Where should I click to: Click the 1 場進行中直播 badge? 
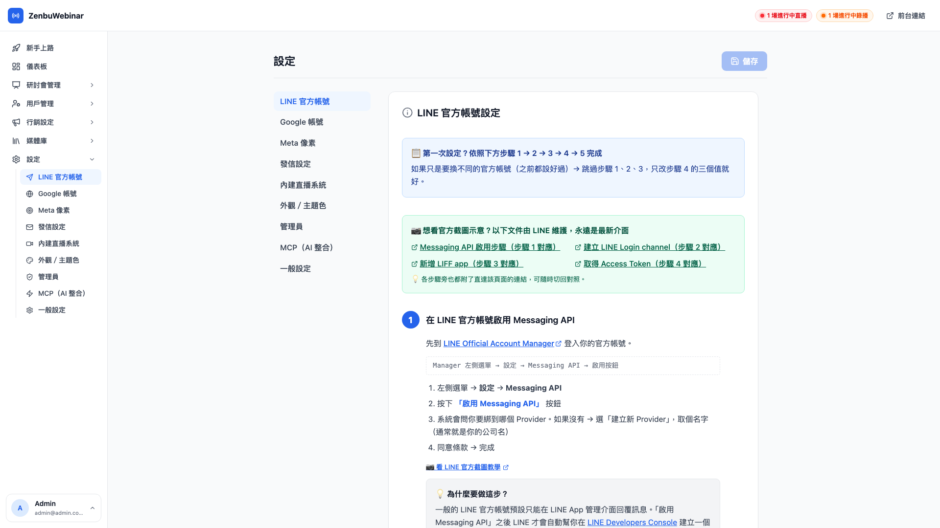[783, 16]
